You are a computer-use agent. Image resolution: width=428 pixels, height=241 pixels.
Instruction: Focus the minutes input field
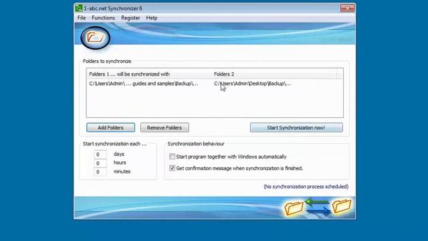click(100, 172)
